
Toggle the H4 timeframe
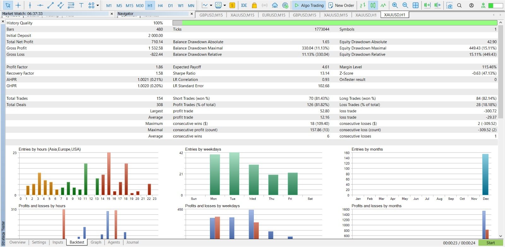pos(160,6)
